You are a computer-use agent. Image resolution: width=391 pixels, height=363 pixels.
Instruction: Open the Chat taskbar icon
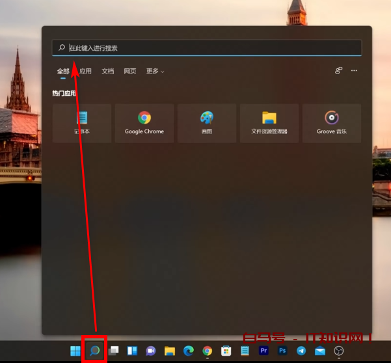click(x=151, y=351)
